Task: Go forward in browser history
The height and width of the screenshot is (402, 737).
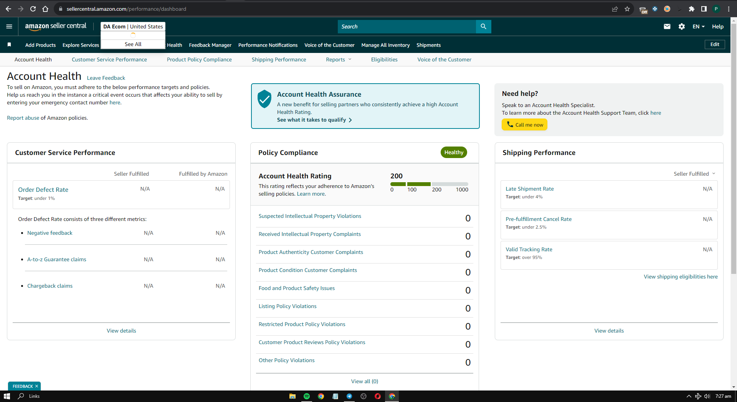Action: (21, 9)
